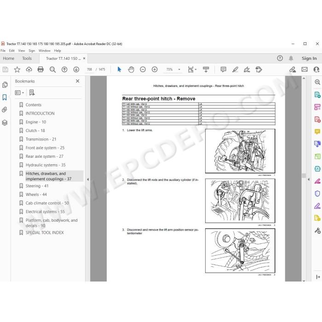
Task: Collapse the right tools pane arrow
Action: tap(309, 179)
